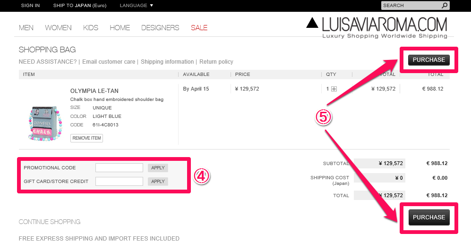
Task: Click the LUISAVIAROMA.COM logo
Action: tap(377, 27)
